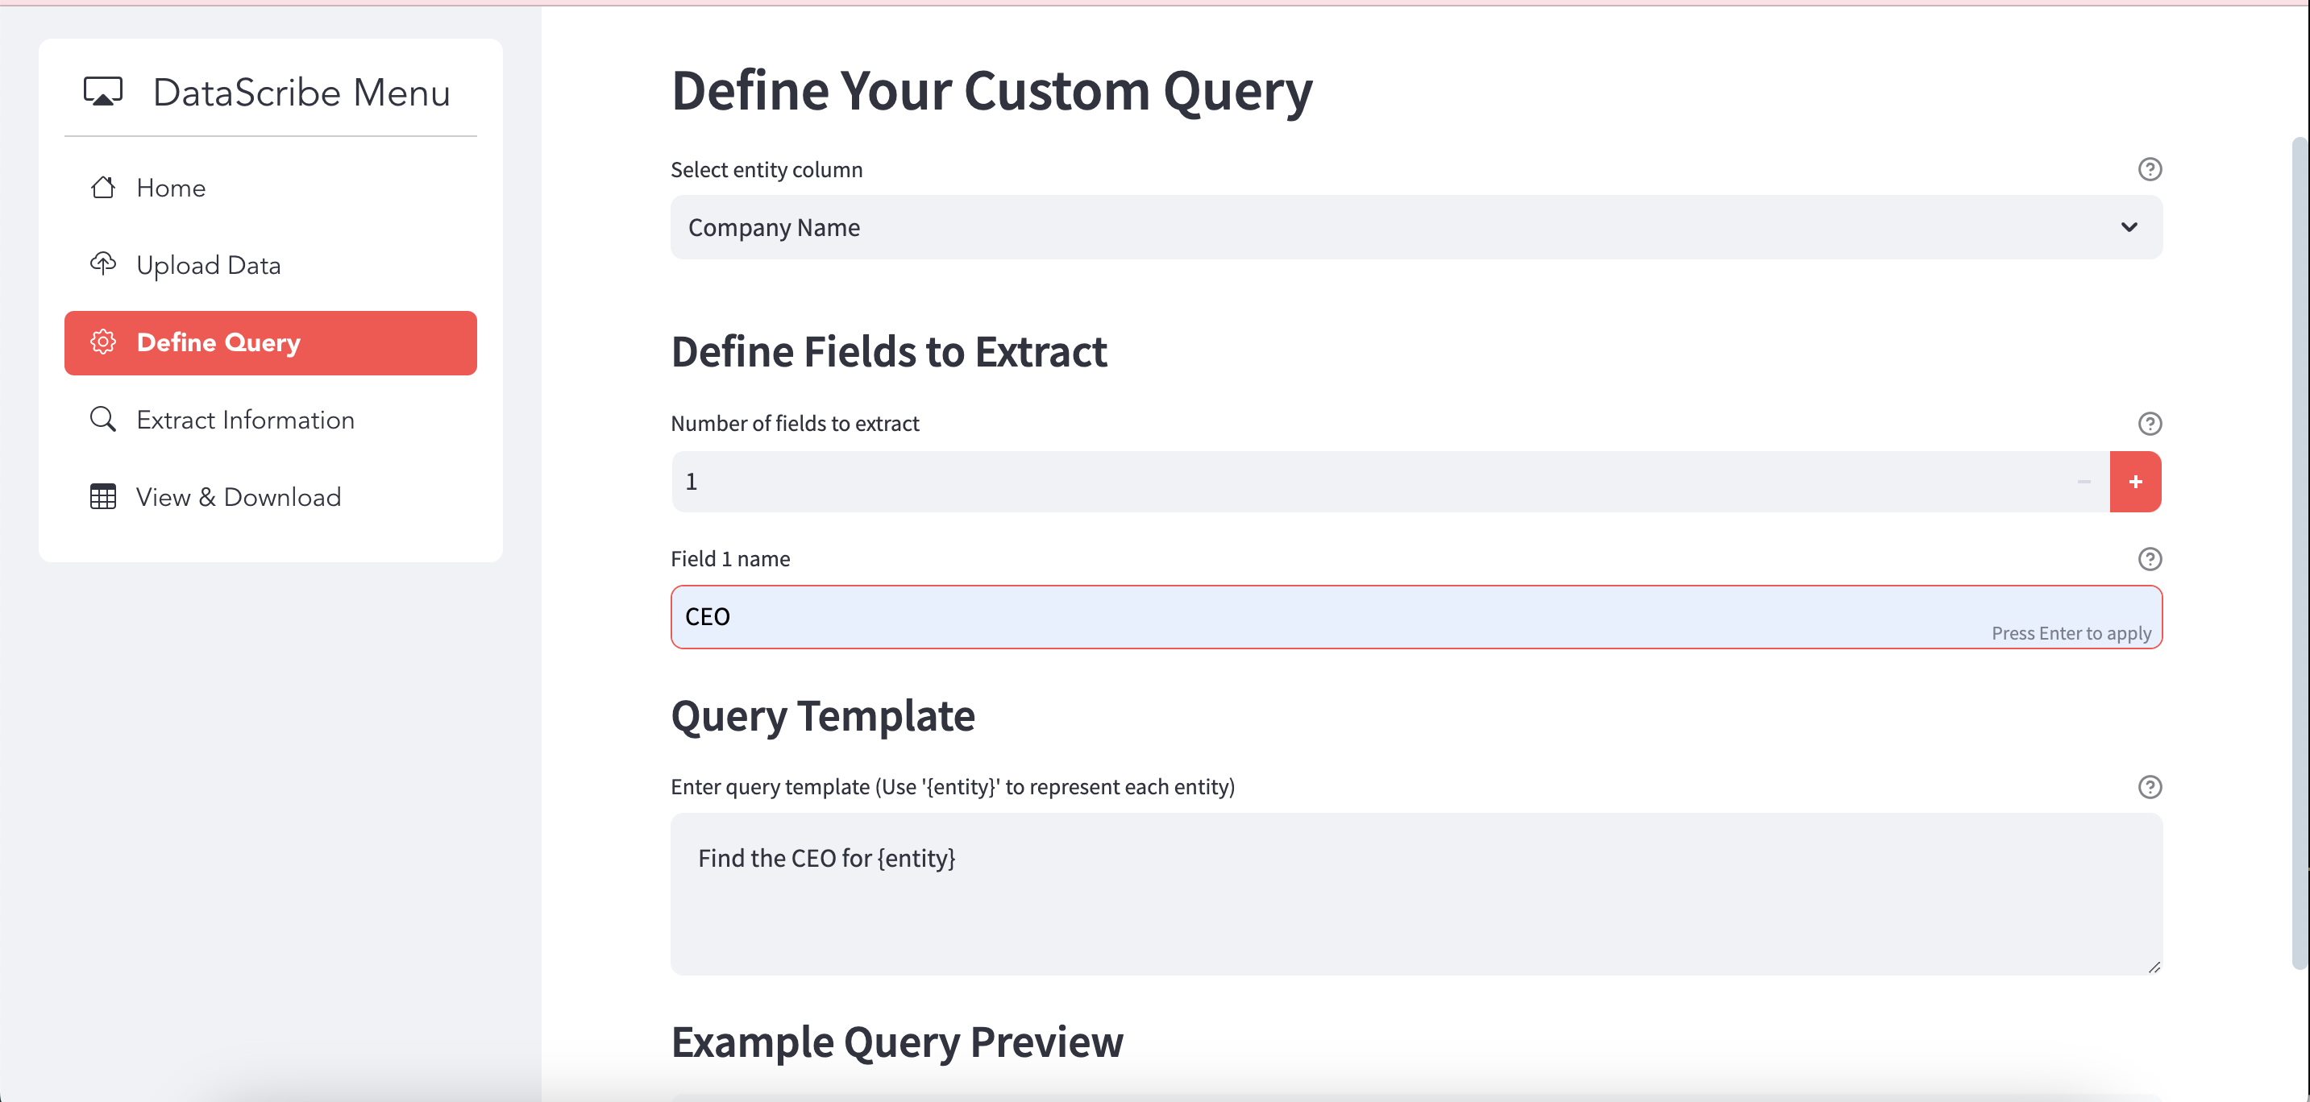Focus the Field 1 name CEO input

[x=1416, y=617]
